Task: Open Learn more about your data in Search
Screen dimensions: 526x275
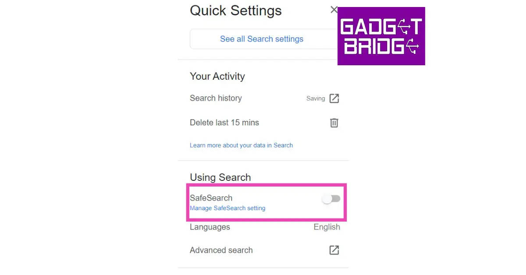Action: coord(241,145)
